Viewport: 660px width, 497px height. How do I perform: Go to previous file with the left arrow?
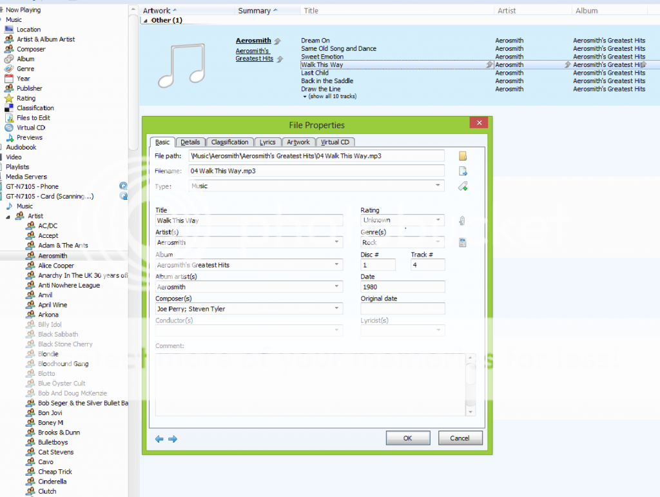(x=159, y=439)
